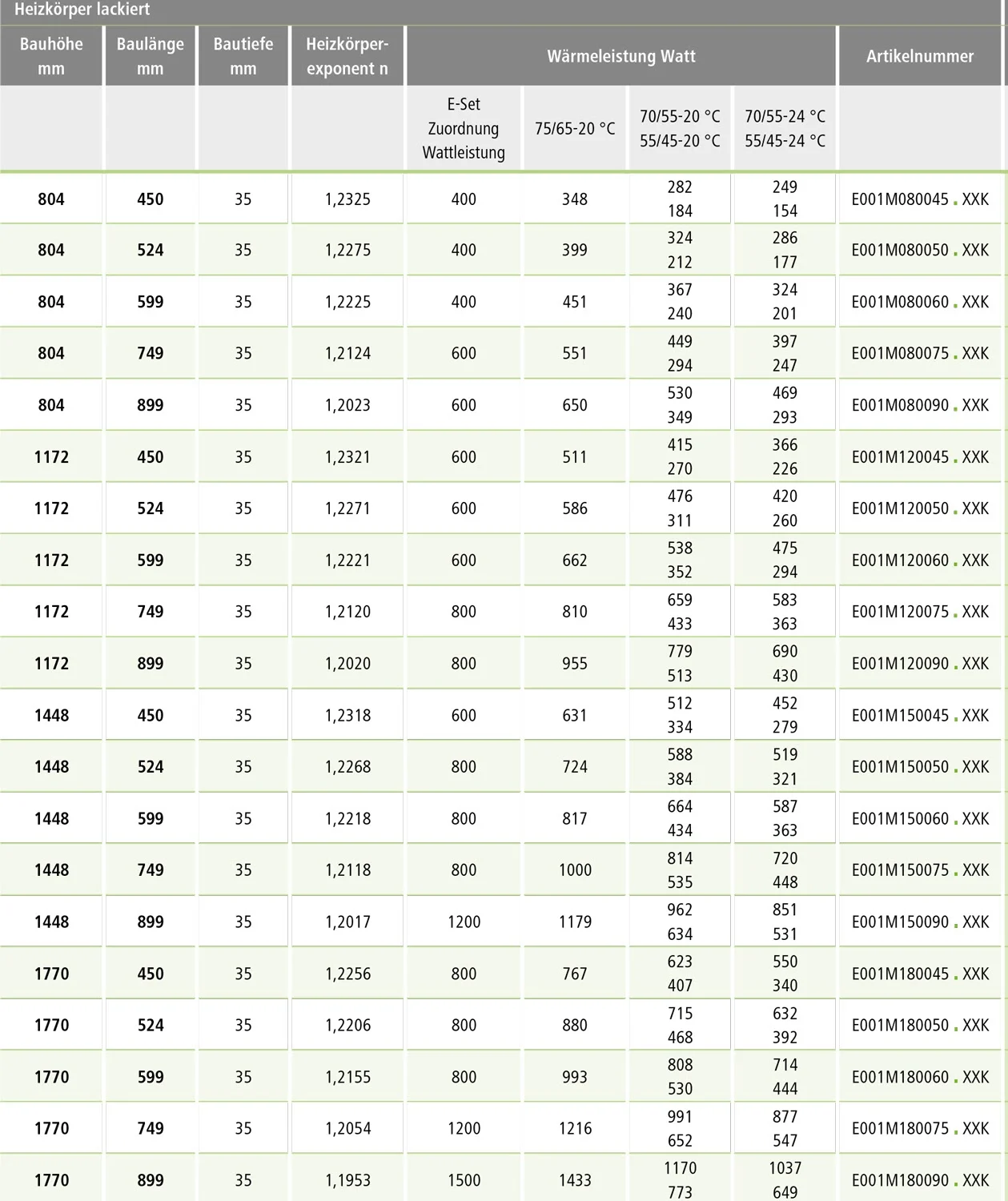
Task: Click the 70/55-24 °C subheader cell
Action: point(785,128)
